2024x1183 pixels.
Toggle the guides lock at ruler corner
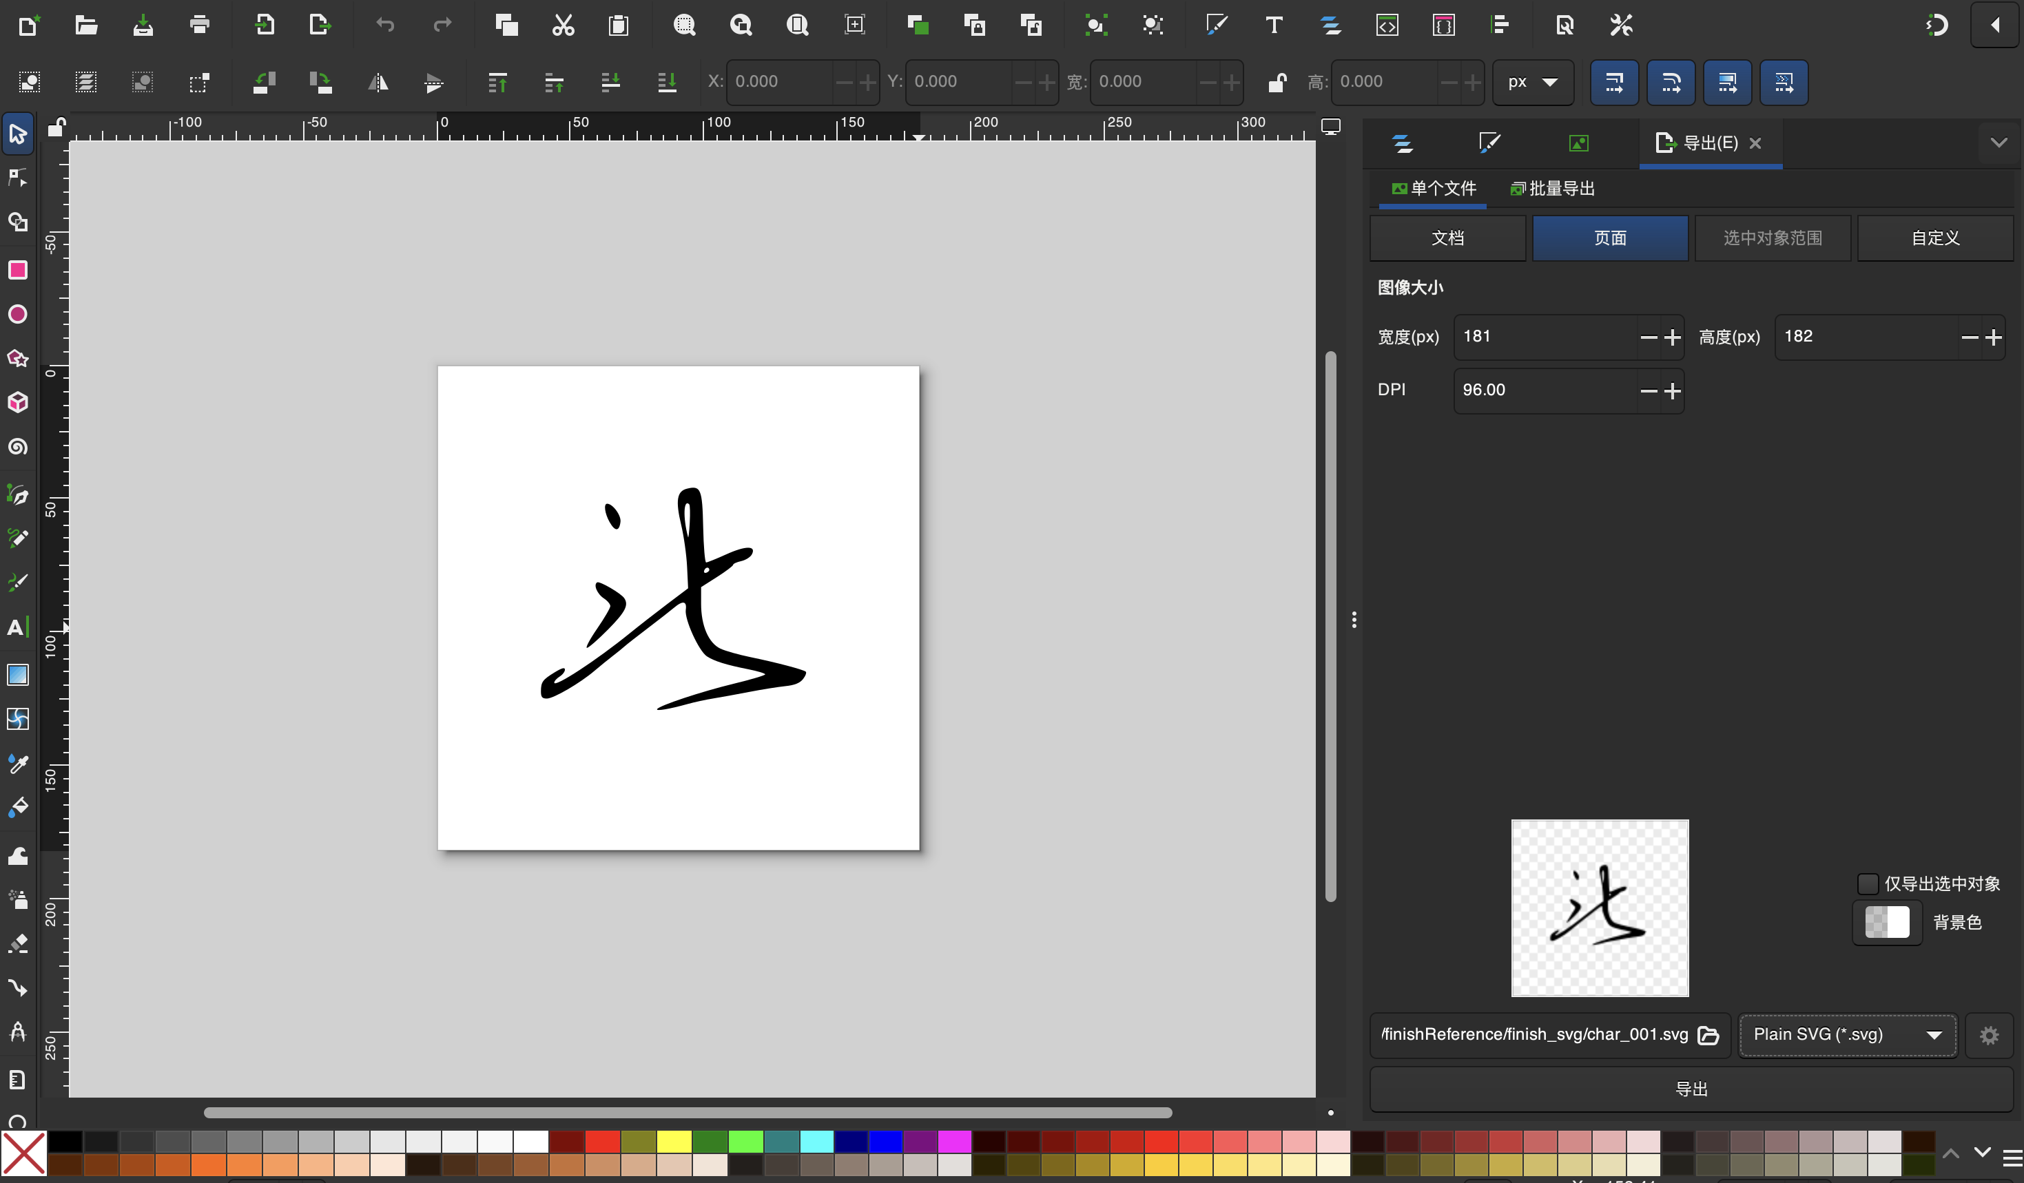(55, 127)
